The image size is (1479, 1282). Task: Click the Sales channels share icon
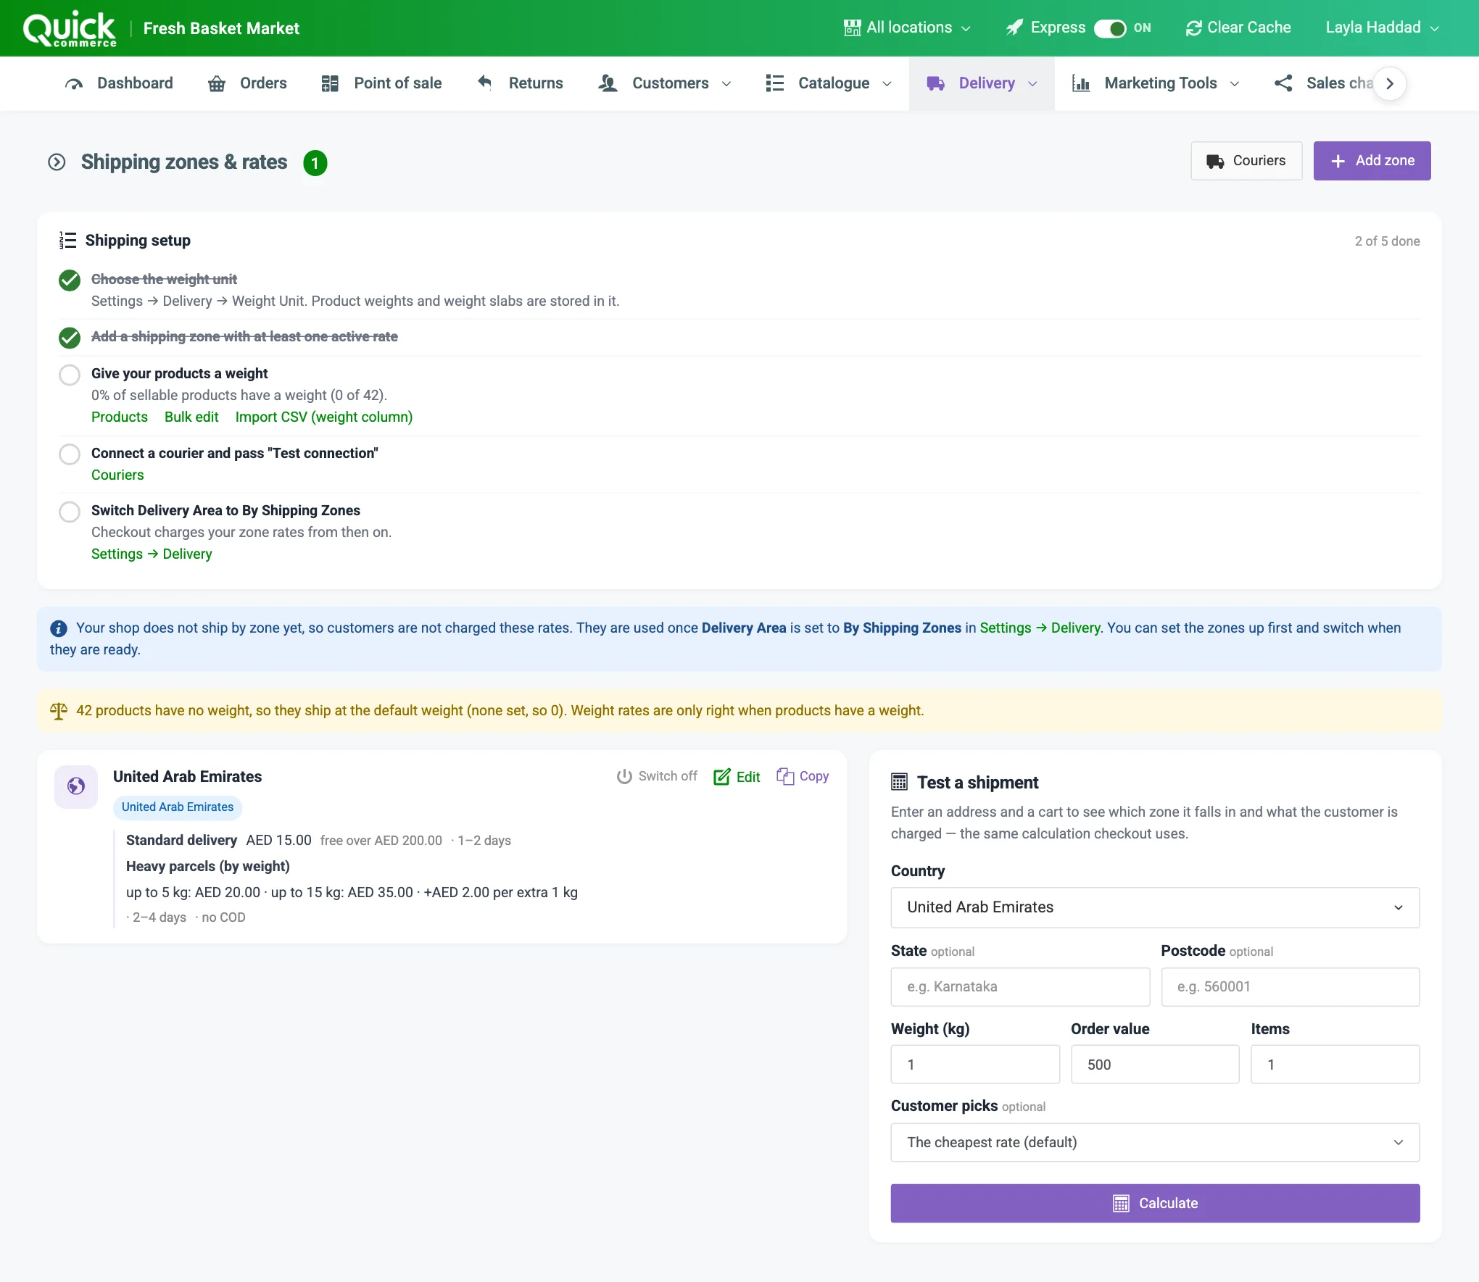click(1283, 83)
